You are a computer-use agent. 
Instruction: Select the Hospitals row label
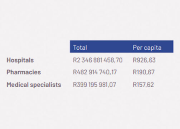[20, 60]
